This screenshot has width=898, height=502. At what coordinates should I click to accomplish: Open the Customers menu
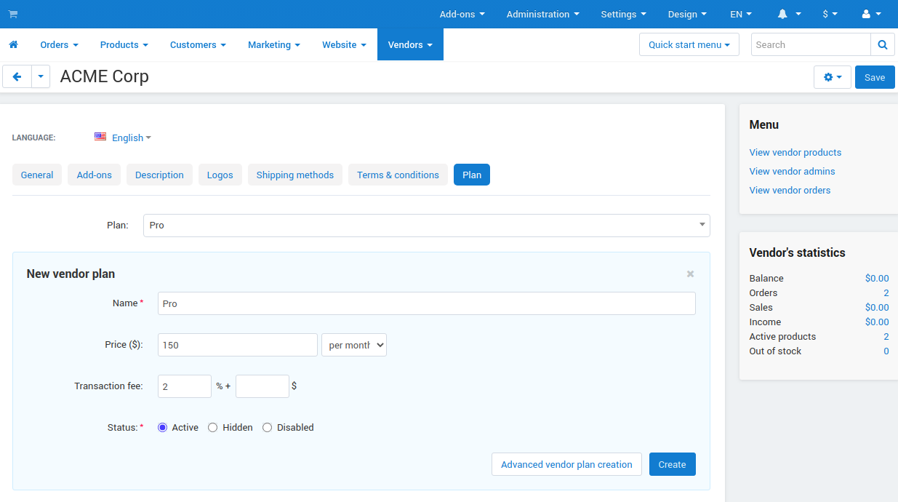coord(198,44)
